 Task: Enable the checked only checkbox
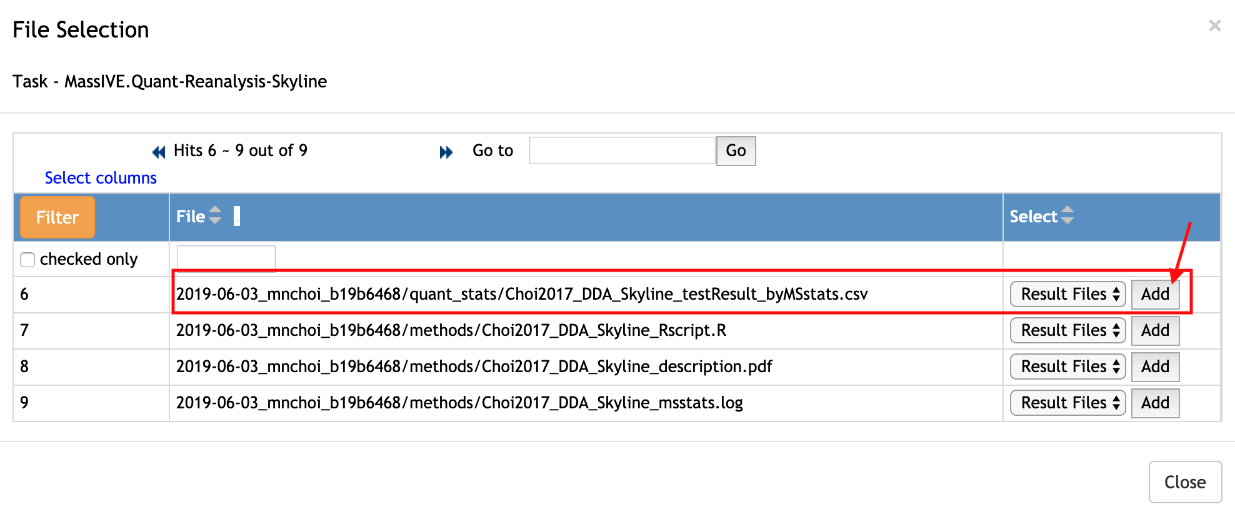[x=27, y=260]
